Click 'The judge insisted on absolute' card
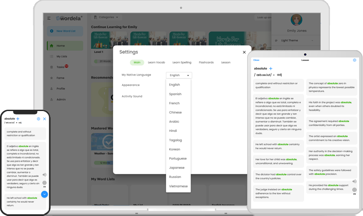 pos(278,193)
